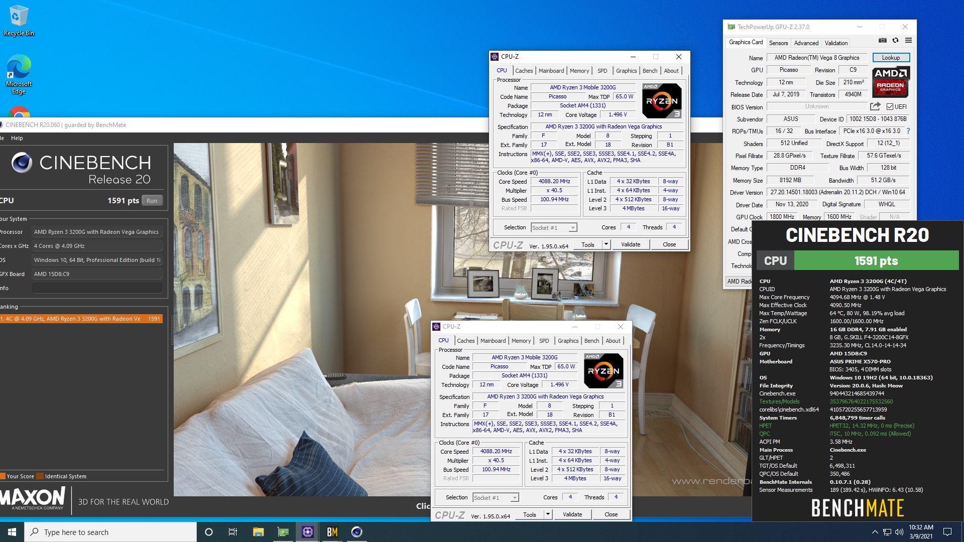Viewport: 964px width, 542px height.
Task: Click GPU-Z screenshot camera icon
Action: click(x=883, y=41)
